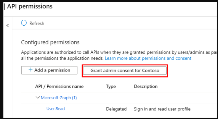Click the Description column header

click(x=146, y=86)
